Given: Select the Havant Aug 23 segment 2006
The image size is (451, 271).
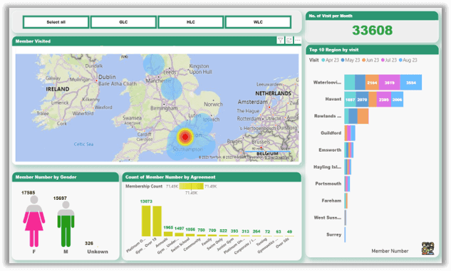Looking at the screenshot, I should pos(398,100).
